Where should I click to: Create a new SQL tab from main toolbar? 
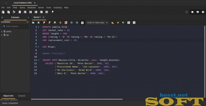coord(3,12)
